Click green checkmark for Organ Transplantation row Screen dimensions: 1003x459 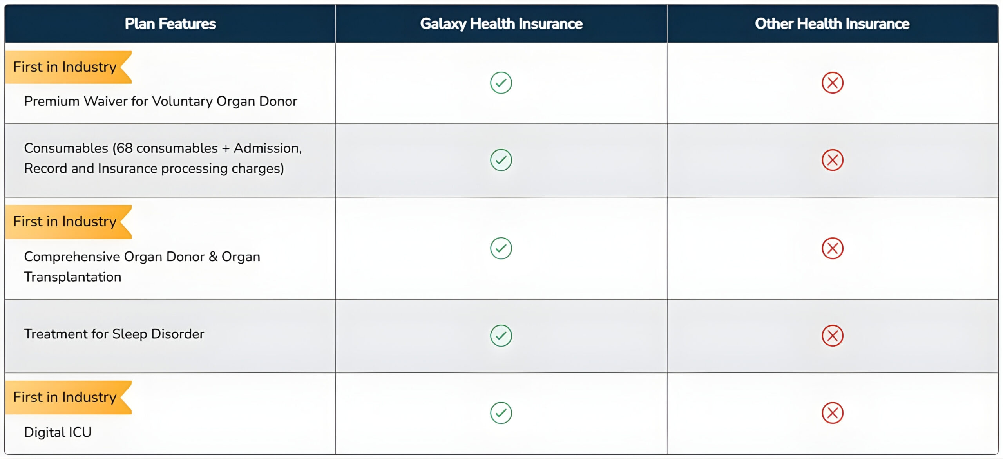(x=501, y=248)
